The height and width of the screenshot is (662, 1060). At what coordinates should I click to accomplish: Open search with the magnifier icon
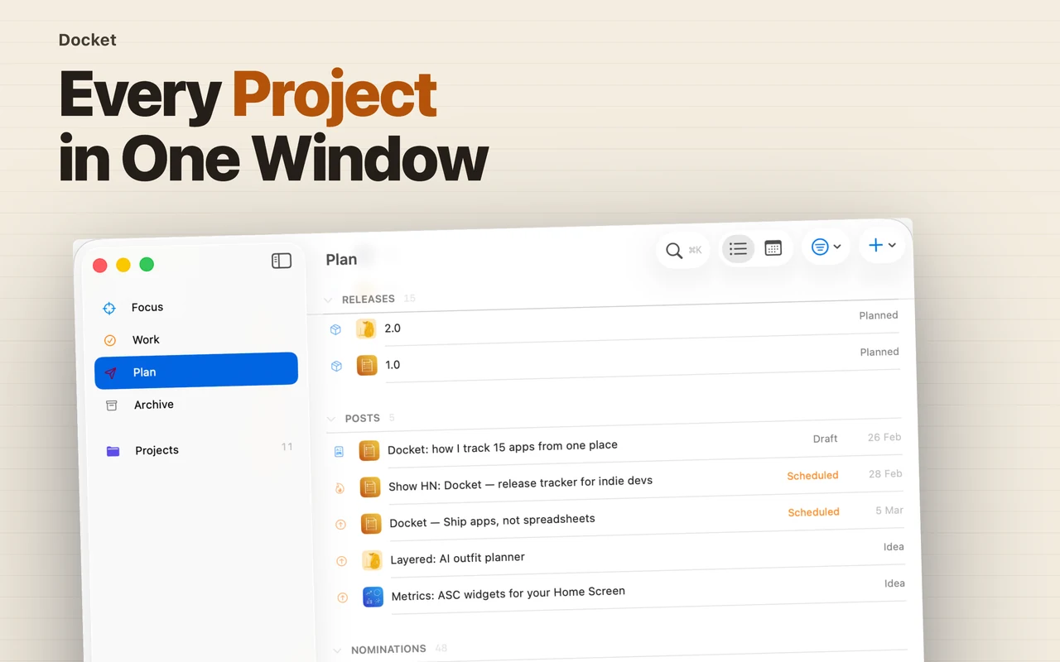point(674,251)
